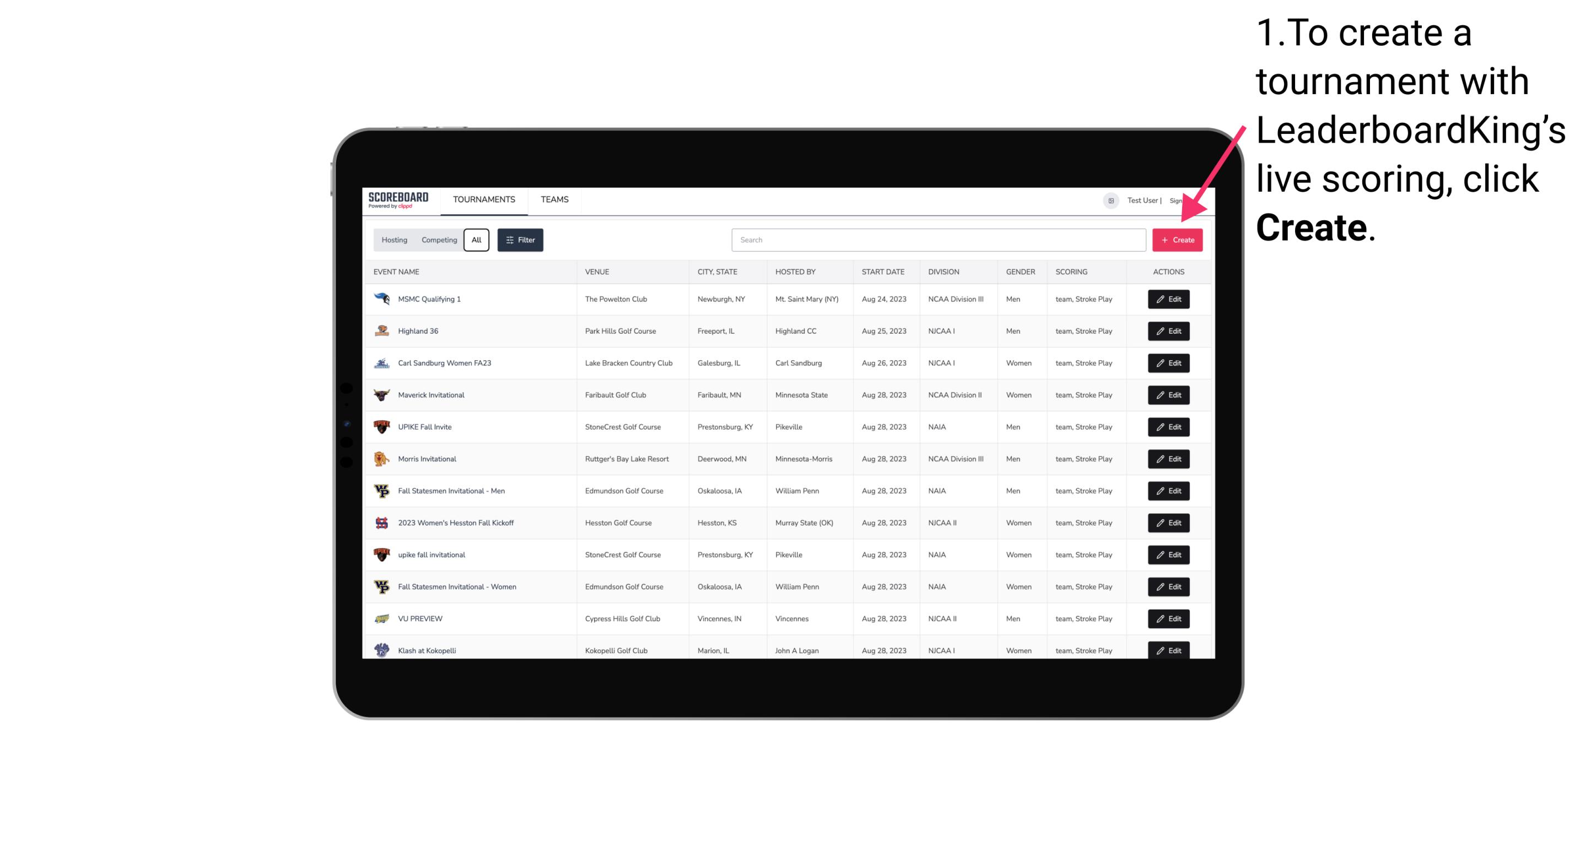The width and height of the screenshot is (1575, 847).
Task: Click the Create button to add tournament
Action: 1177,239
